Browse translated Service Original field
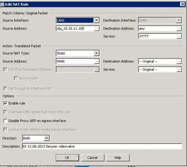187x167 pixels. (x=179, y=69)
